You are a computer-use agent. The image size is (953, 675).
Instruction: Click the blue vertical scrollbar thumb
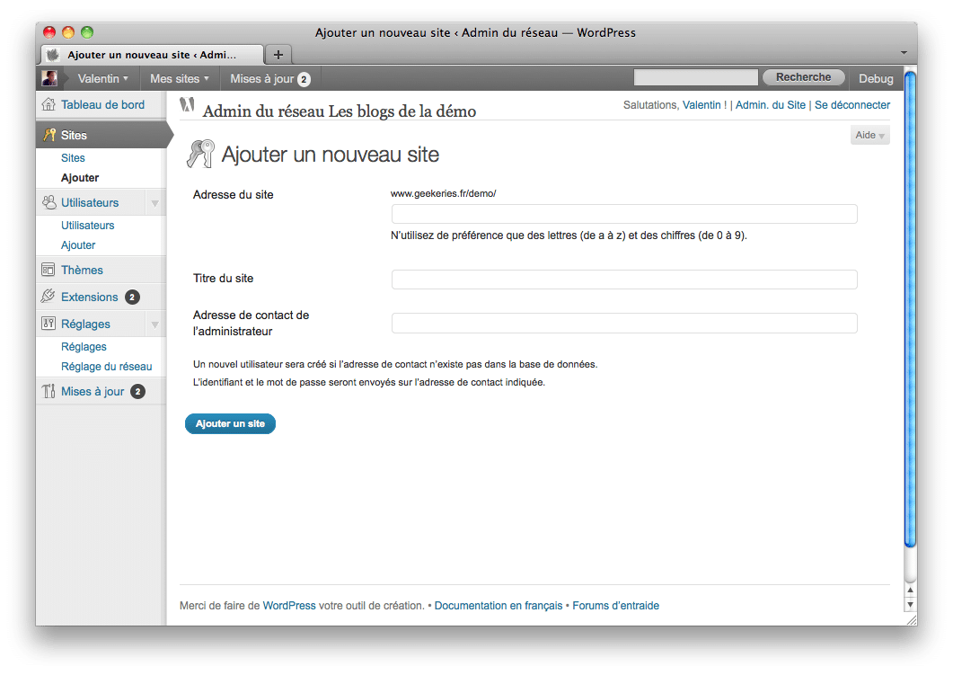910,309
